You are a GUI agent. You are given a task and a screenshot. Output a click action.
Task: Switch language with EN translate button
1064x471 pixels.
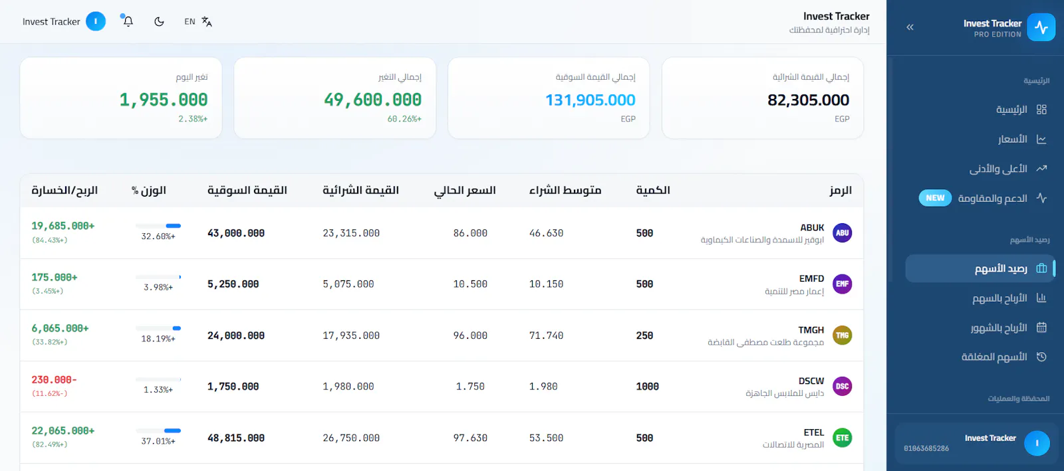point(198,21)
